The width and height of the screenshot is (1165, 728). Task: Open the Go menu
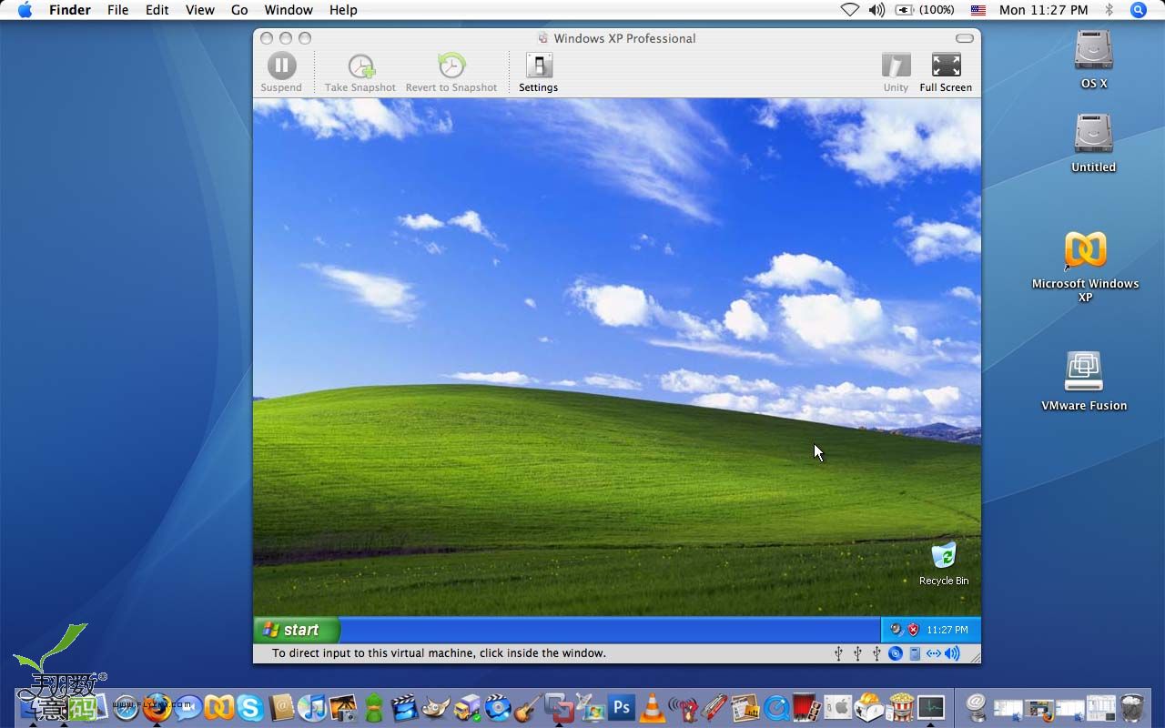[x=239, y=10]
